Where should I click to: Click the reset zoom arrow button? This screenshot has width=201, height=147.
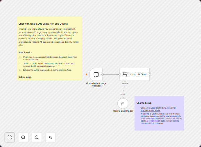pyautogui.click(x=50, y=137)
